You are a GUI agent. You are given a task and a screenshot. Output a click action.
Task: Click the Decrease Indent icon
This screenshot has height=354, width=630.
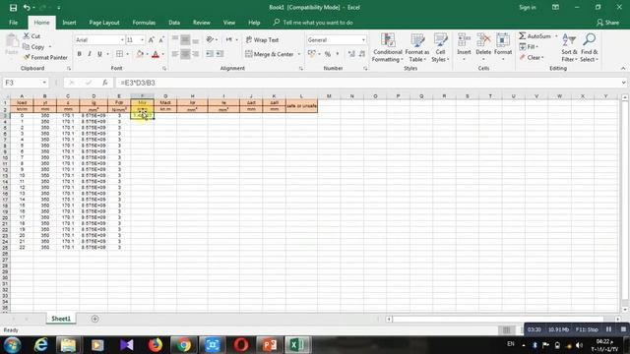pyautogui.click(x=210, y=54)
